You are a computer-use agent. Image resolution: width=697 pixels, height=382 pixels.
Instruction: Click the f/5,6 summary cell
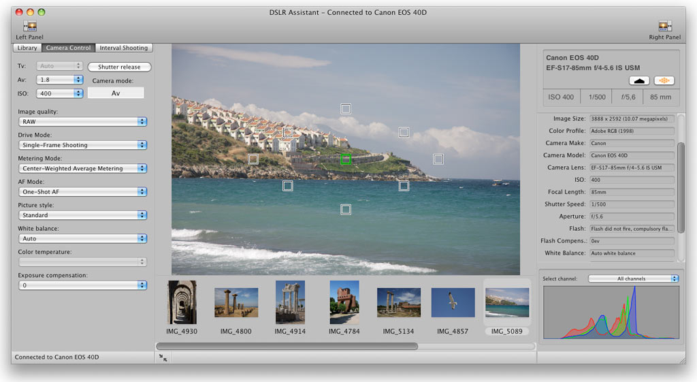628,97
